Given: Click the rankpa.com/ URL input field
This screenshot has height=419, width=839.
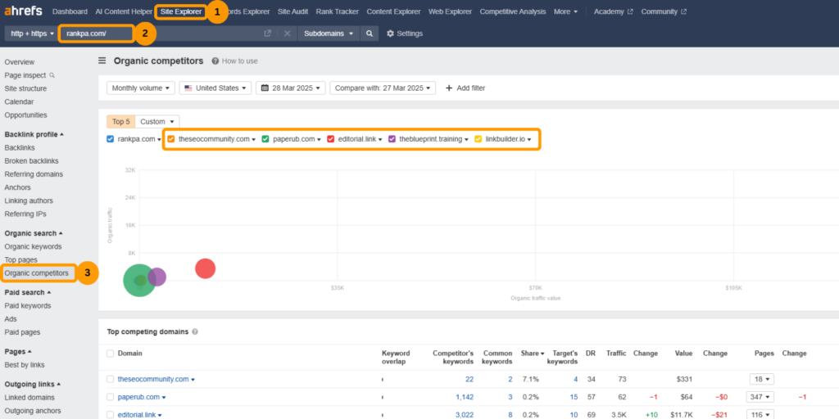Looking at the screenshot, I should [x=94, y=34].
